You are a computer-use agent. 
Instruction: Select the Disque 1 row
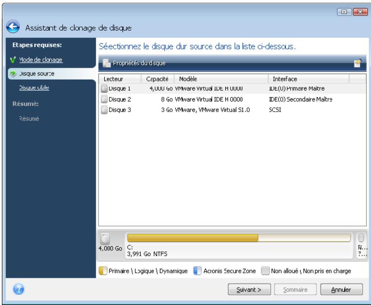point(232,88)
